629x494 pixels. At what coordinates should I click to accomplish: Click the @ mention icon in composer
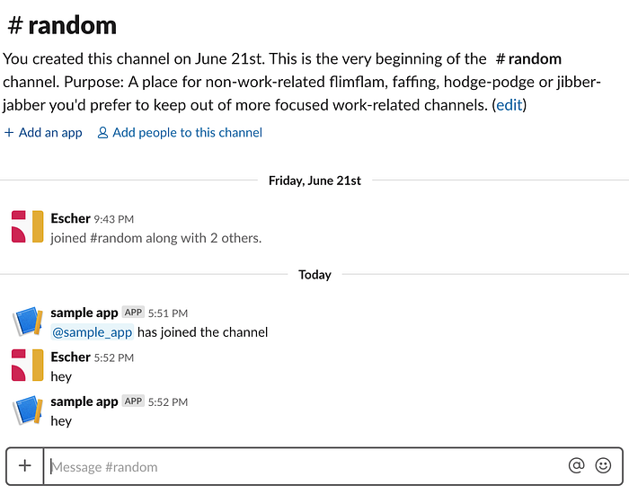(x=576, y=465)
